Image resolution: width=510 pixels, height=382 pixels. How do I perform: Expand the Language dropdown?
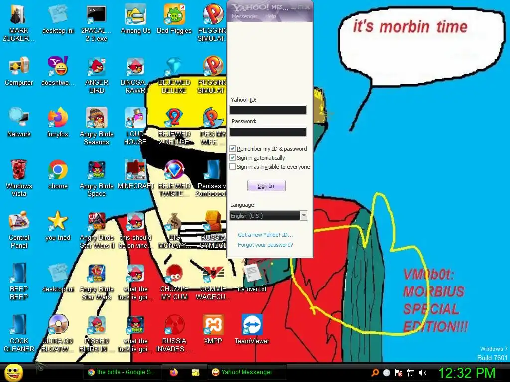[304, 216]
